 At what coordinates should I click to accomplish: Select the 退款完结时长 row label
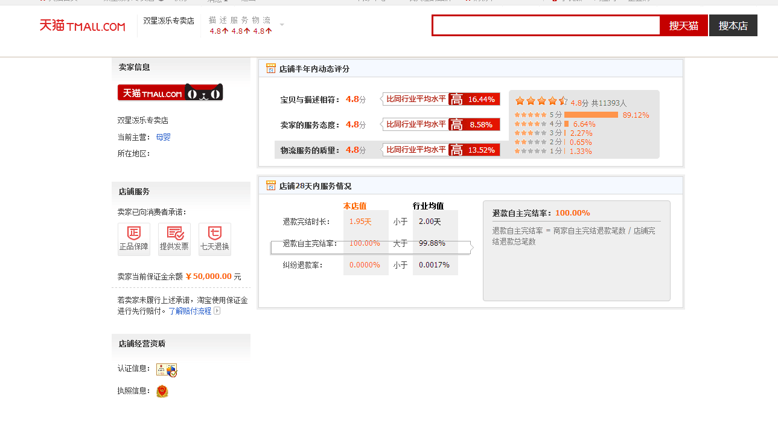(307, 222)
